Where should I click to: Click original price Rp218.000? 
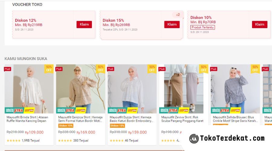pyautogui.click(x=15, y=132)
